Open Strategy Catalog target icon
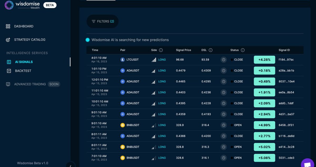This screenshot has width=316, height=167. click(x=8, y=40)
